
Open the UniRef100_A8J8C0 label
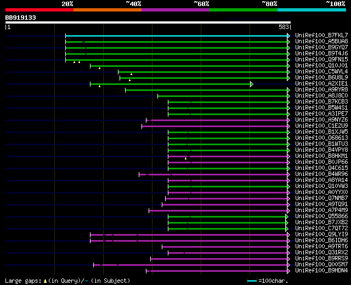[x=321, y=95]
